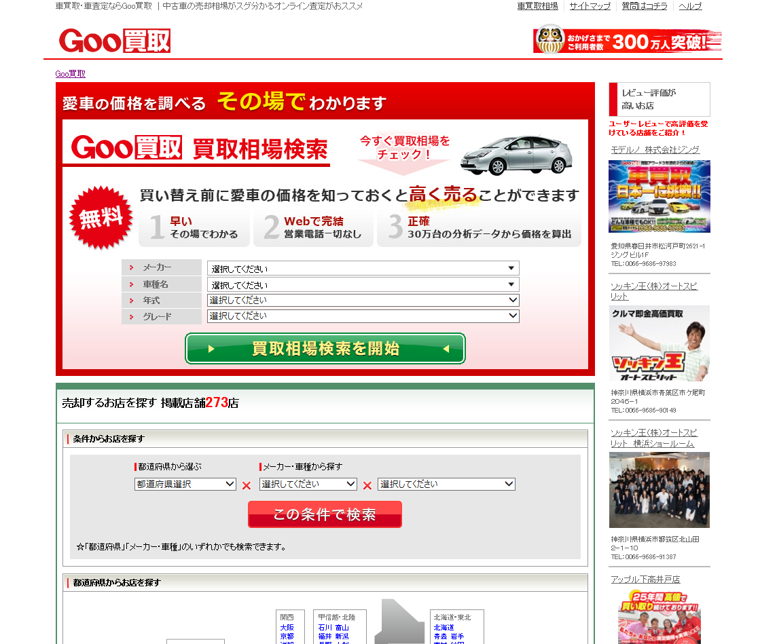Viewport: 777px width, 644px height.
Task: Open the maker dropdown under メーカー・車種から探す
Action: click(308, 484)
